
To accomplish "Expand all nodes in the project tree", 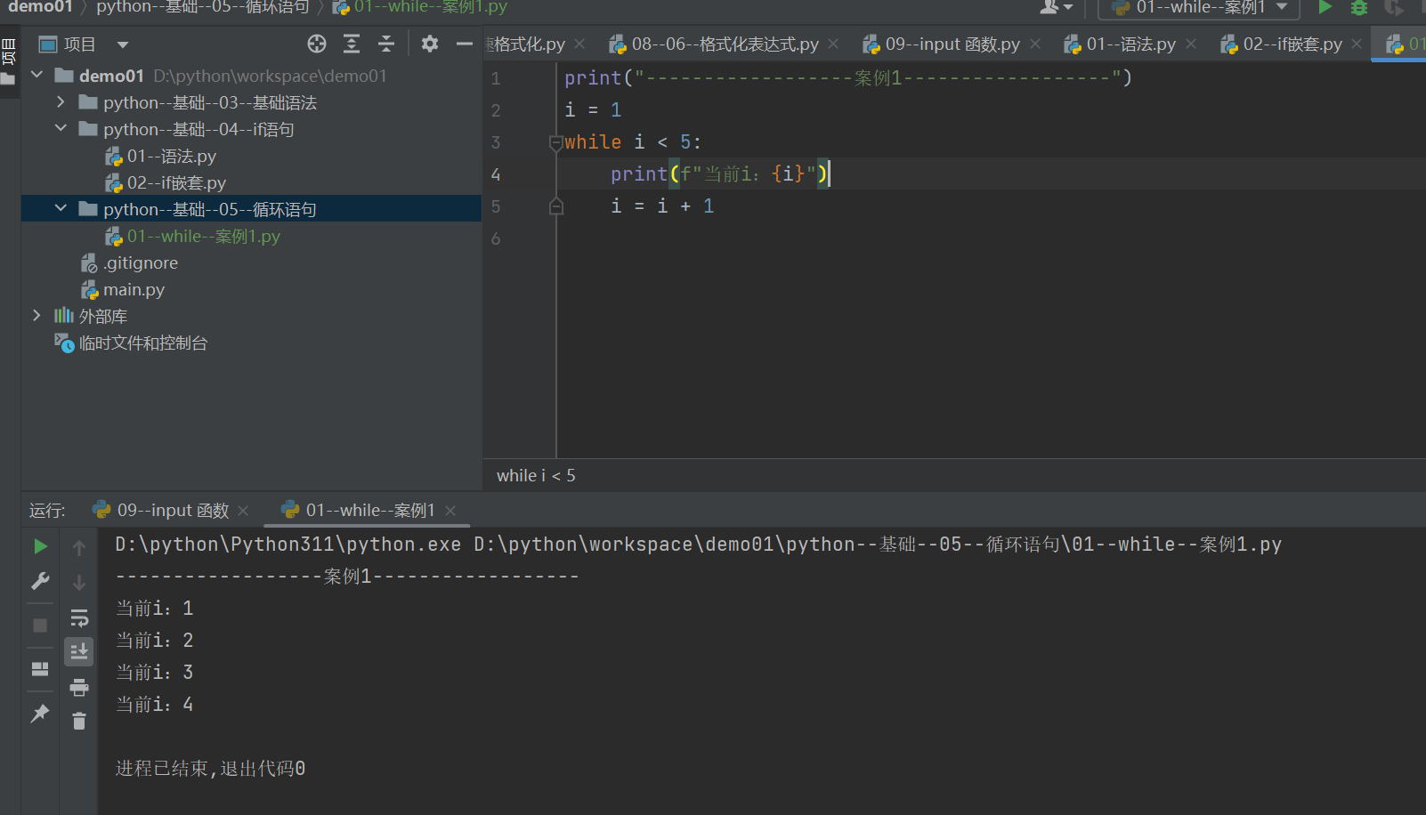I will click(352, 44).
